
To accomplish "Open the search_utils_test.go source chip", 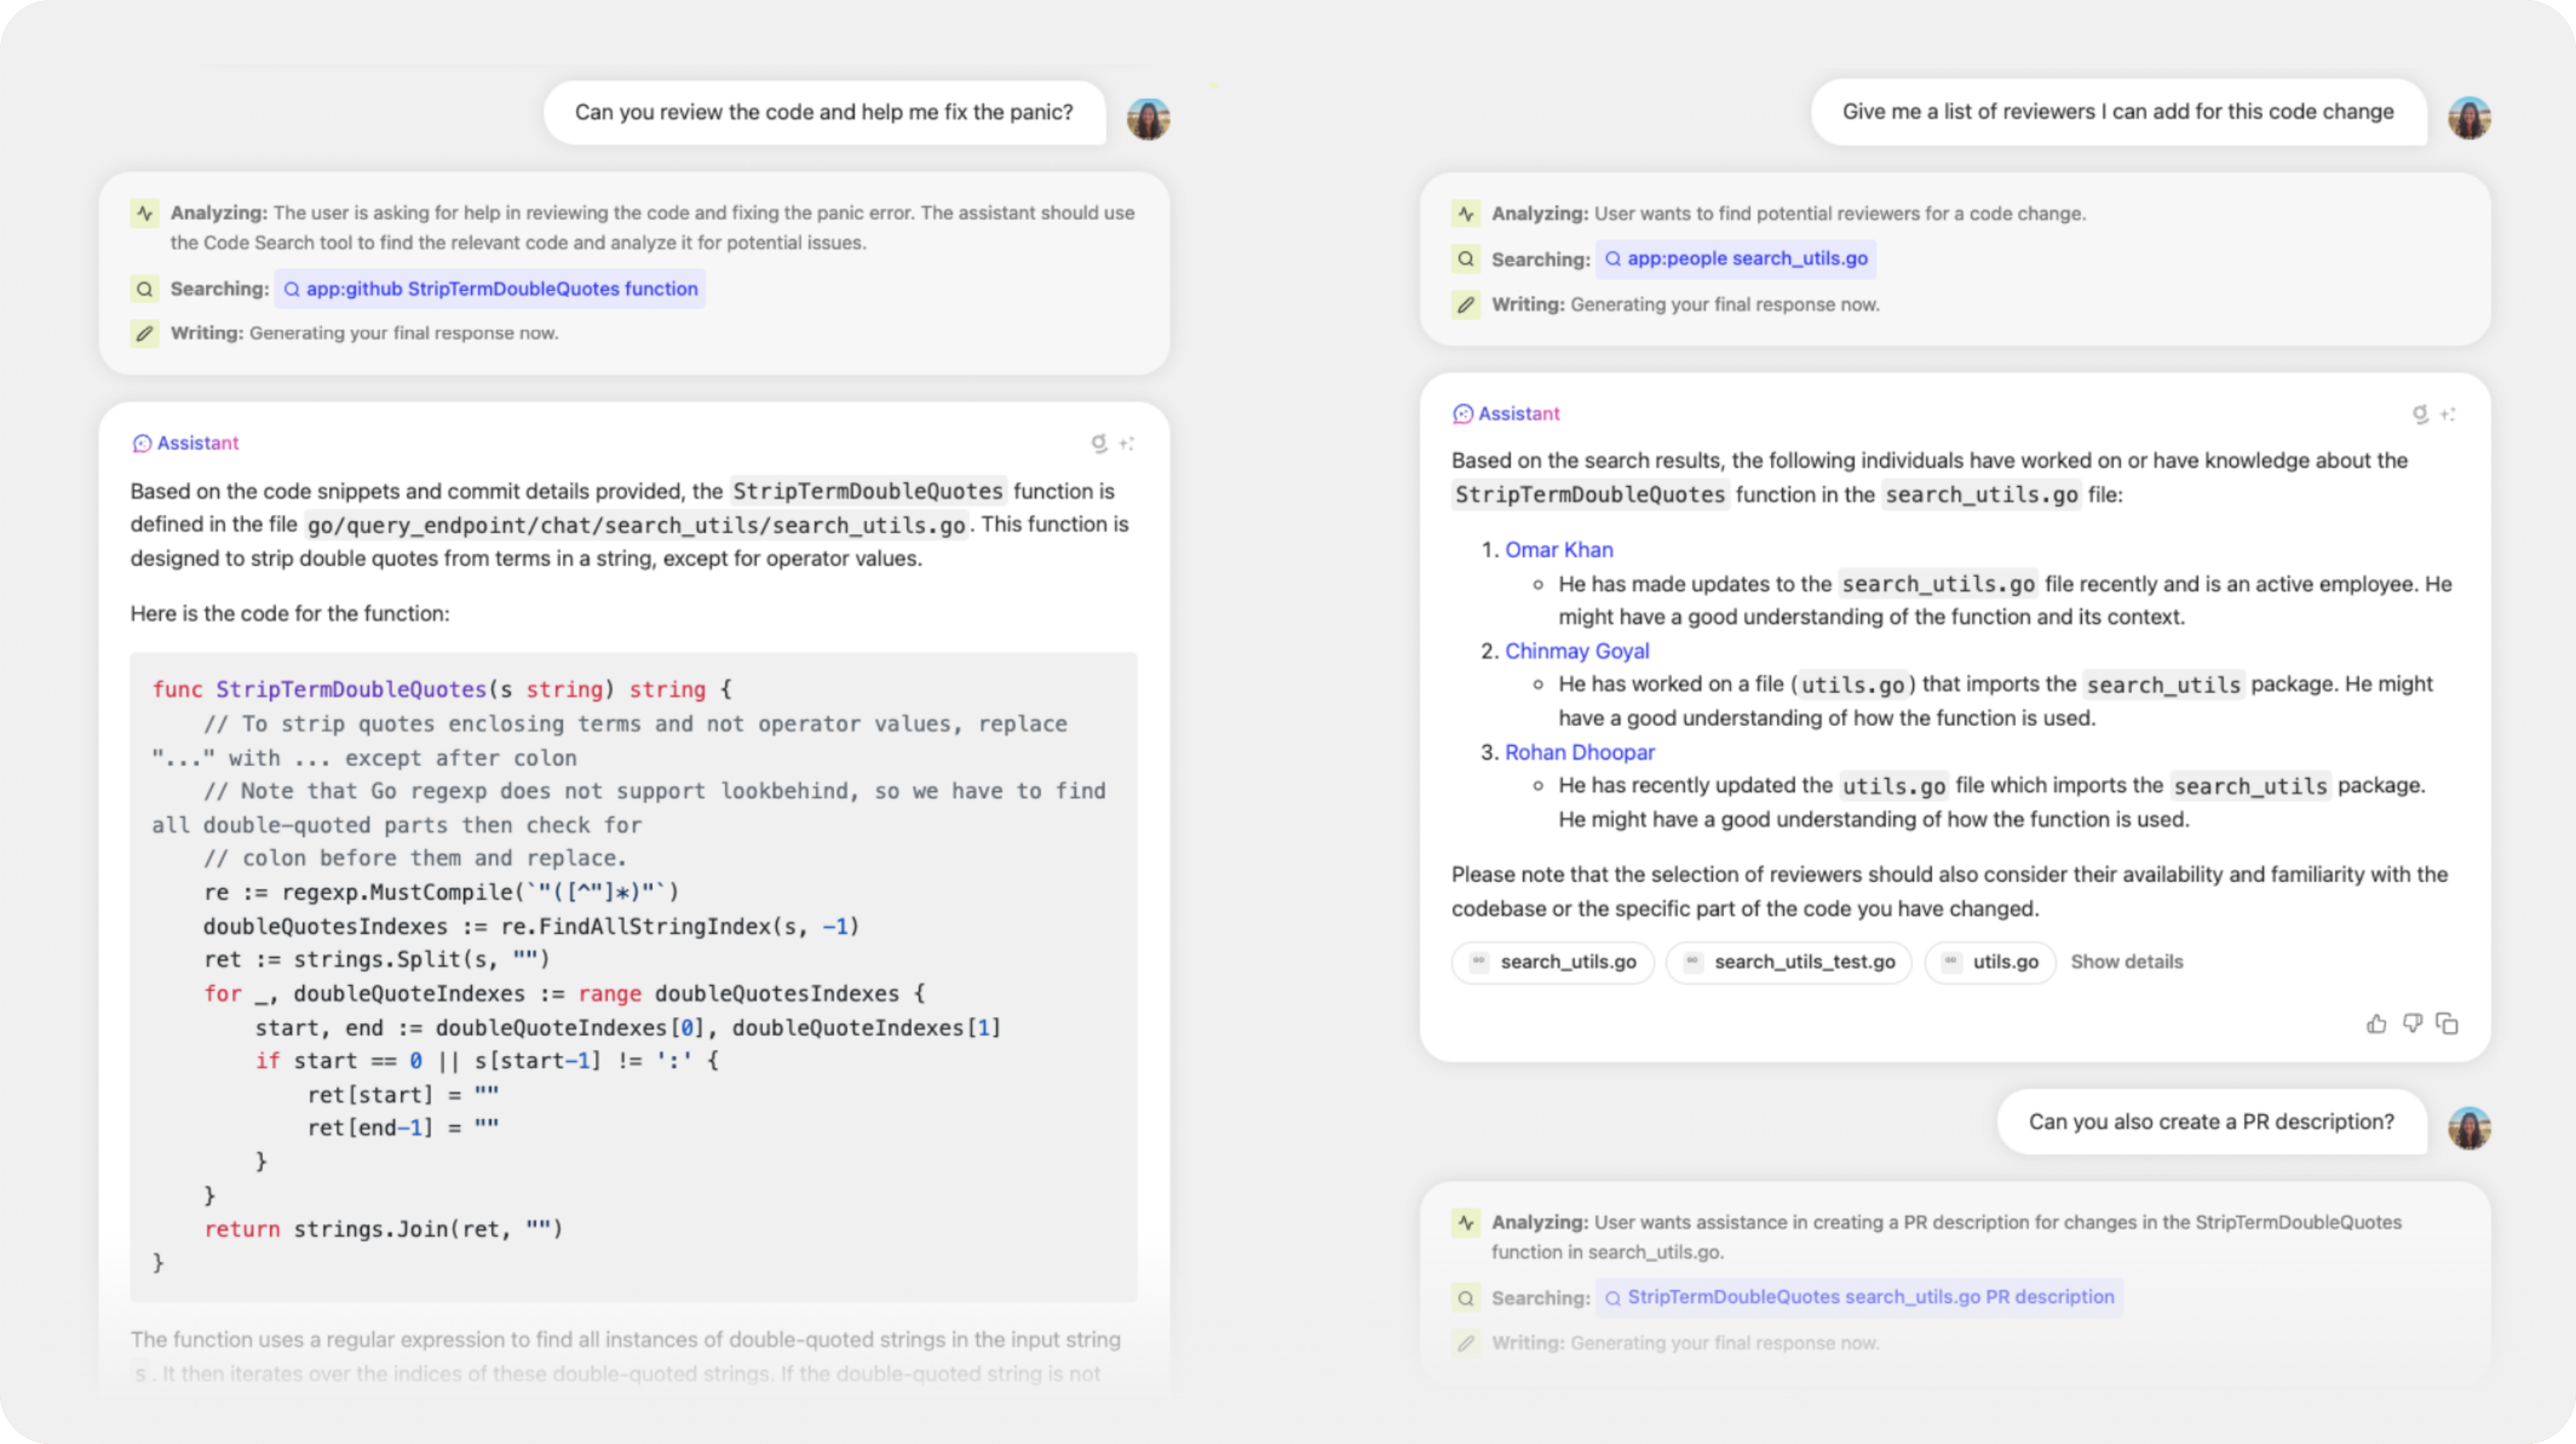I will [1788, 962].
